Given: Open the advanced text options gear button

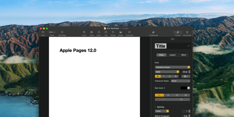Looking at the screenshot, I should click(186, 76).
